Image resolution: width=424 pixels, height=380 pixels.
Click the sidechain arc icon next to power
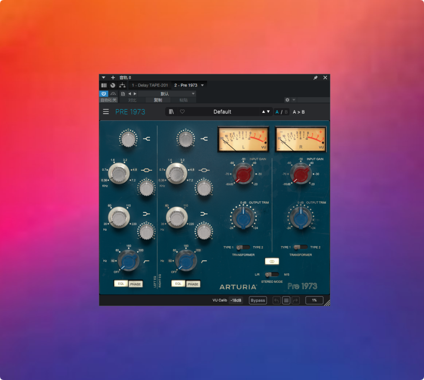pos(113,94)
